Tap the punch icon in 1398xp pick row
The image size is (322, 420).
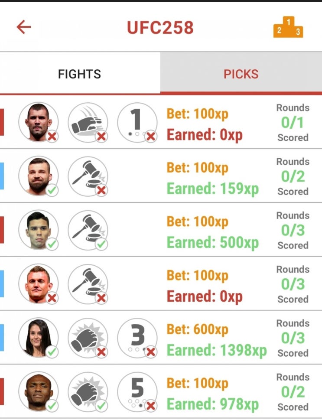tap(88, 338)
